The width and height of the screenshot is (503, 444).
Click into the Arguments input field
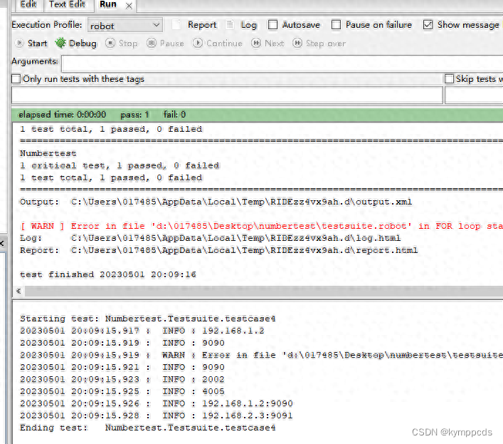point(282,63)
